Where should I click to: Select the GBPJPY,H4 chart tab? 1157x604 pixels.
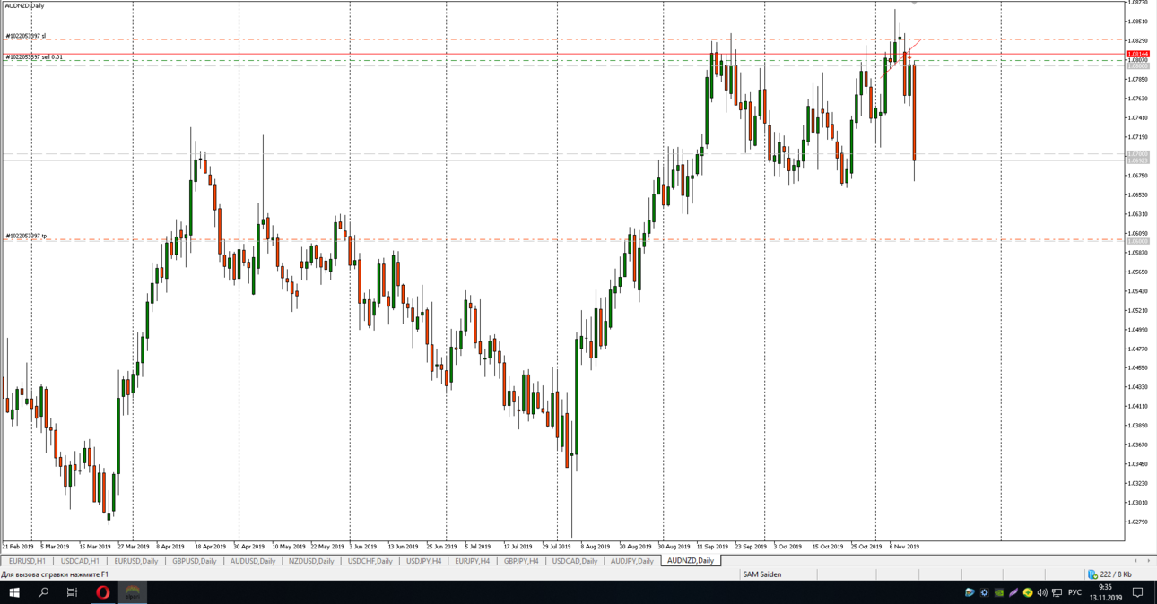tap(521, 561)
